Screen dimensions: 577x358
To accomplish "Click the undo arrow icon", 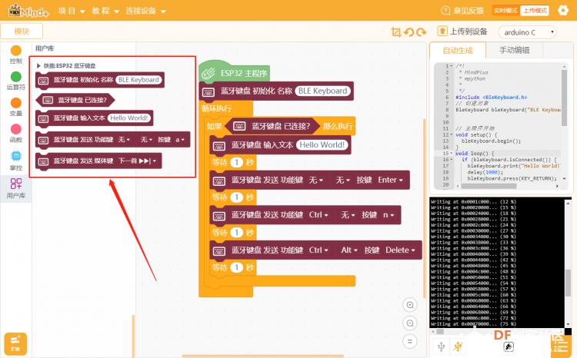I will coord(409,32).
